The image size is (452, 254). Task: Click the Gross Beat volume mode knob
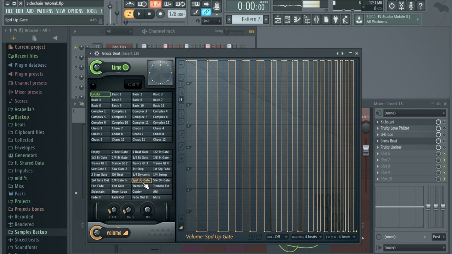point(97,233)
